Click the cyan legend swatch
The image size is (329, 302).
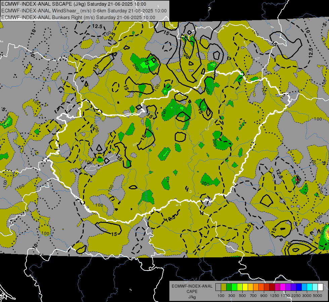[x=310, y=287]
